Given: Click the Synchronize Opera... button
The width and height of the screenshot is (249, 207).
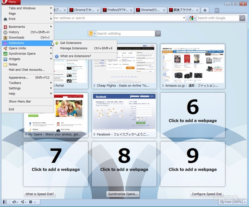Looking at the screenshot, I should pyautogui.click(x=123, y=194).
